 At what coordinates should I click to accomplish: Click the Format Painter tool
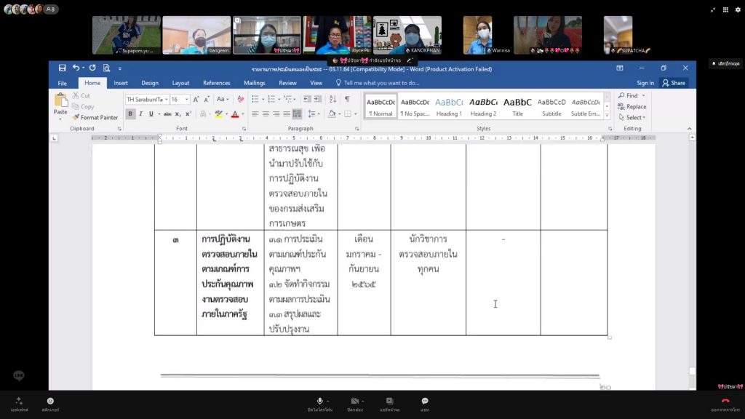point(95,117)
